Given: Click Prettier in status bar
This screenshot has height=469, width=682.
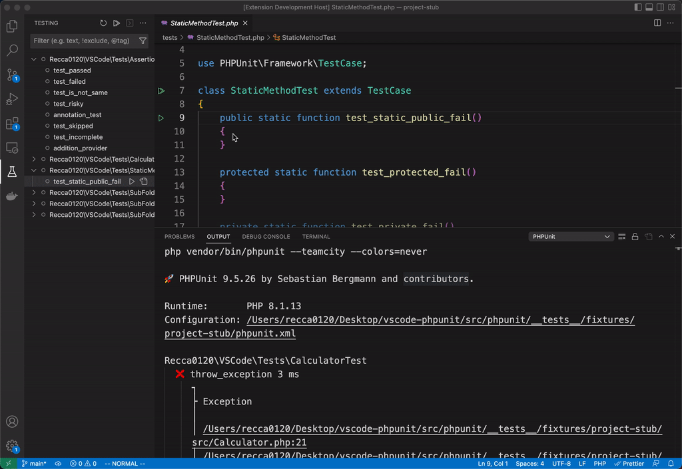Looking at the screenshot, I should (629, 464).
